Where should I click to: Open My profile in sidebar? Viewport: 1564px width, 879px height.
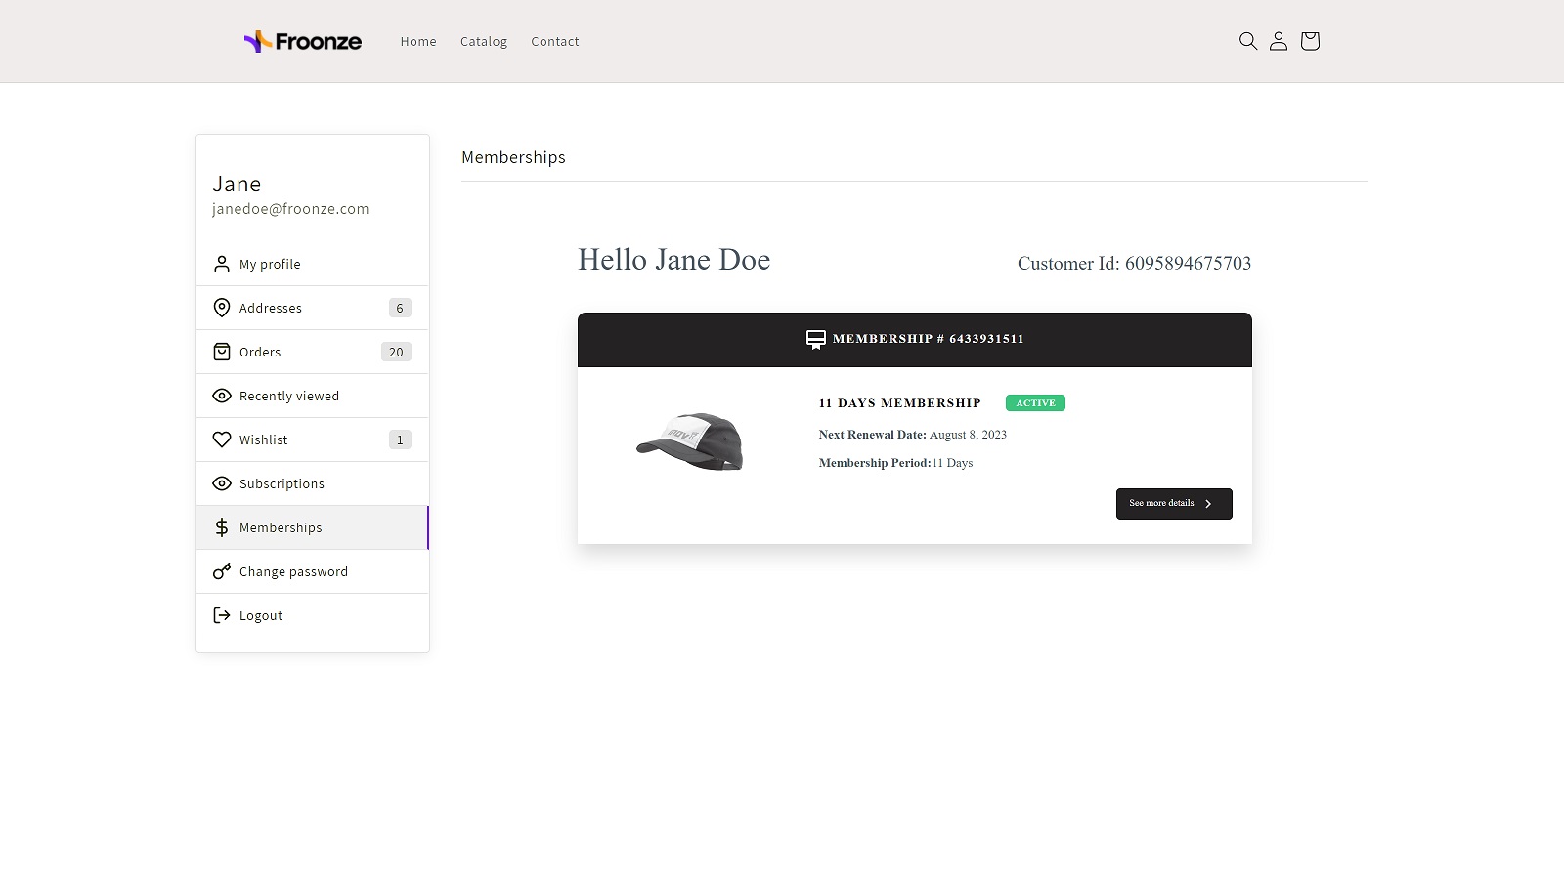click(313, 264)
